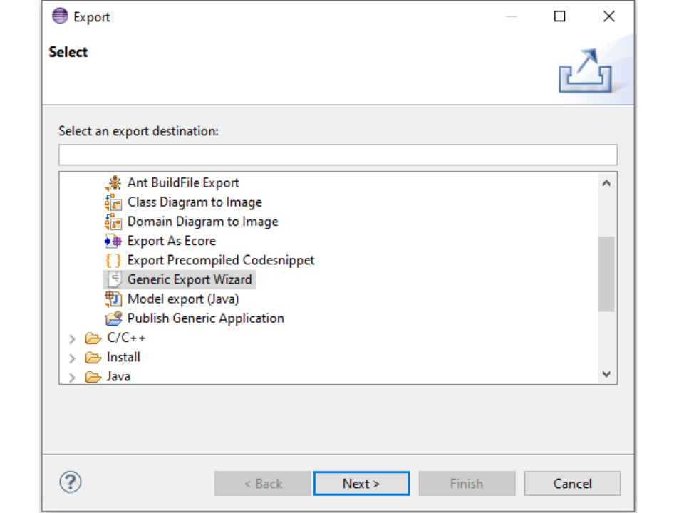Select Export As Ecore entry
The image size is (684, 513).
171,241
